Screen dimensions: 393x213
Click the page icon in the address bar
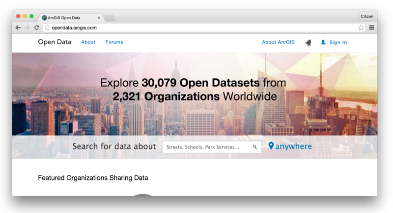pyautogui.click(x=47, y=28)
